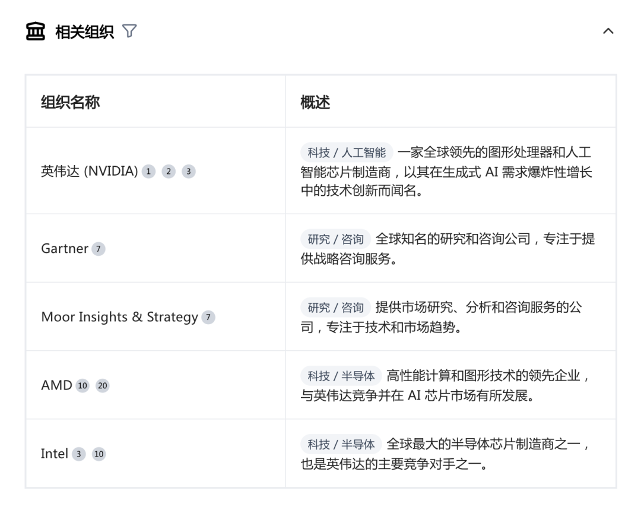This screenshot has height=507, width=641.
Task: Open citation 7 next to Gartner
Action: click(x=98, y=249)
